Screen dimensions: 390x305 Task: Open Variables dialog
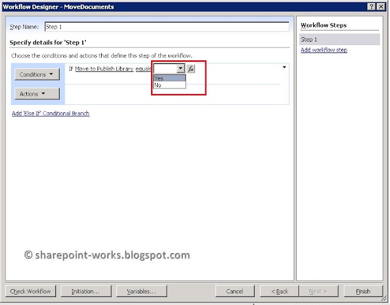(x=141, y=291)
